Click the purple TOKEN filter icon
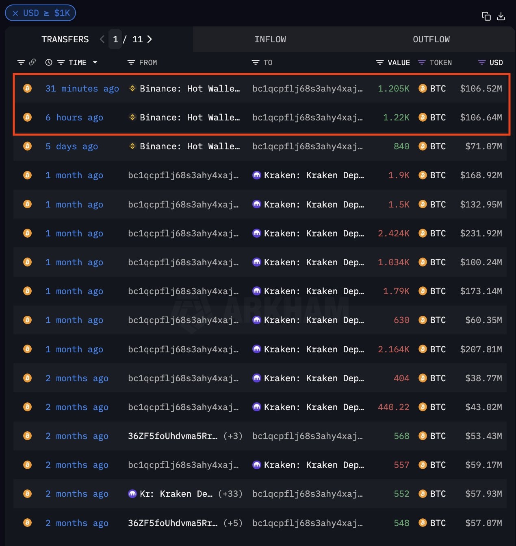516x546 pixels. 422,63
